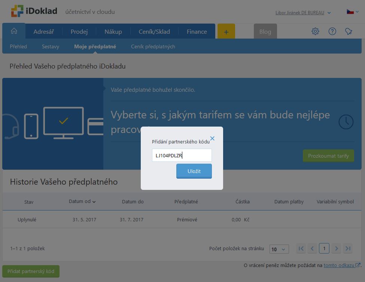This screenshot has height=282, width=365.
Task: Click the yellow plus quick-add button
Action: pos(226,32)
